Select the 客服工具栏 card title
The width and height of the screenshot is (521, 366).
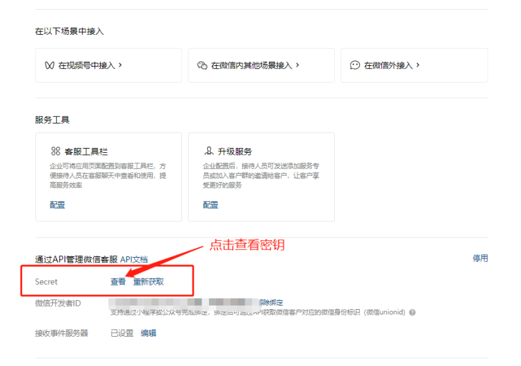point(86,151)
